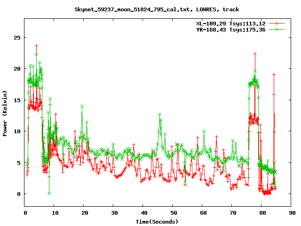Click x-axis tick label 60
Viewport: 301px width, 226px height.
[x=203, y=213]
